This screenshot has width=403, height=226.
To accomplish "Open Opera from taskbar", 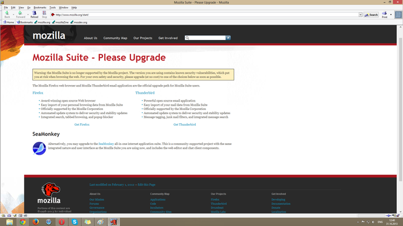I will [62, 222].
